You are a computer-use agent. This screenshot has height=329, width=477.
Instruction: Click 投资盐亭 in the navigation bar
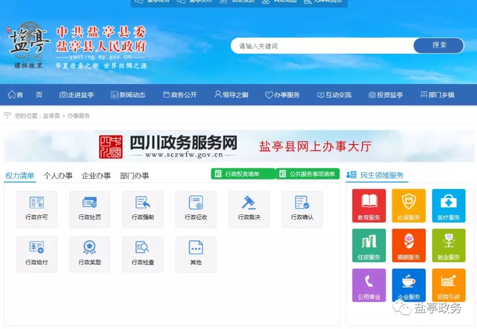(386, 95)
